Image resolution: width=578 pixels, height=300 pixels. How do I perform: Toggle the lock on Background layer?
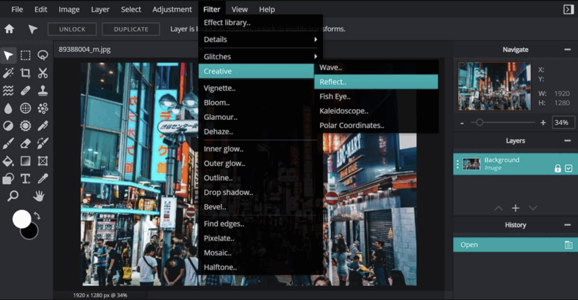(558, 168)
